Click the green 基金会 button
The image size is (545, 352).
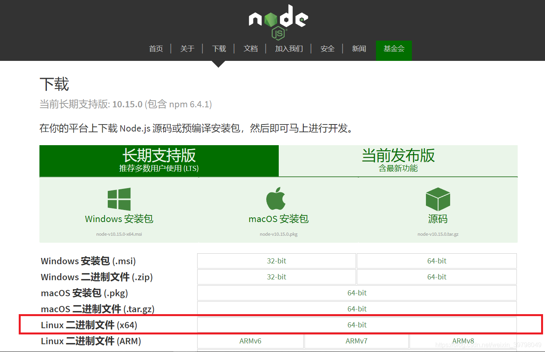[x=394, y=50]
